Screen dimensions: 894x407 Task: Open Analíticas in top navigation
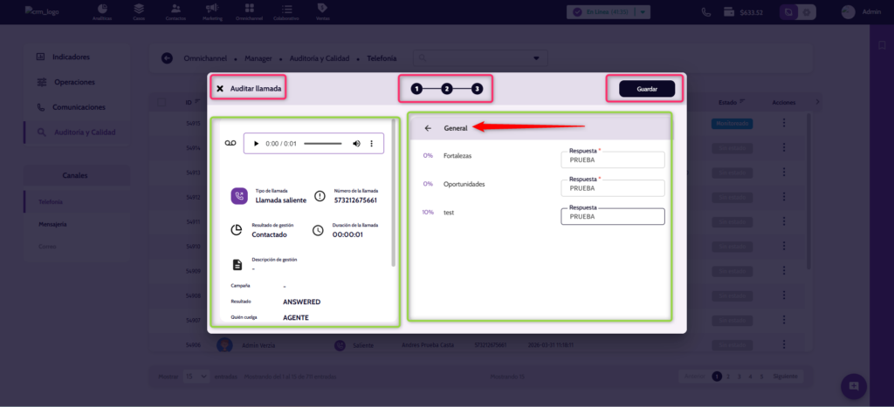point(102,11)
